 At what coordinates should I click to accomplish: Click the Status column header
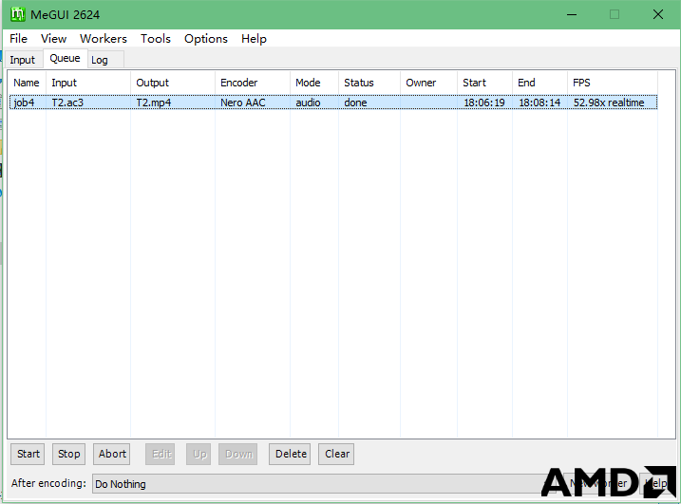click(x=369, y=83)
